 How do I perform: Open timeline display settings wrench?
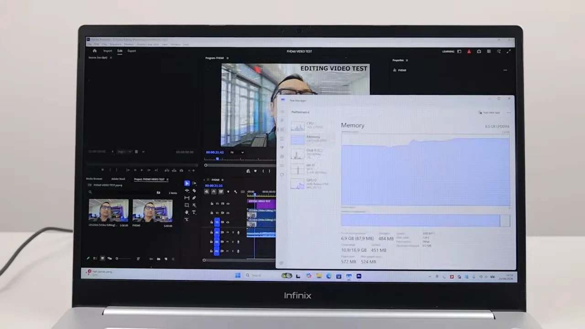(235, 191)
